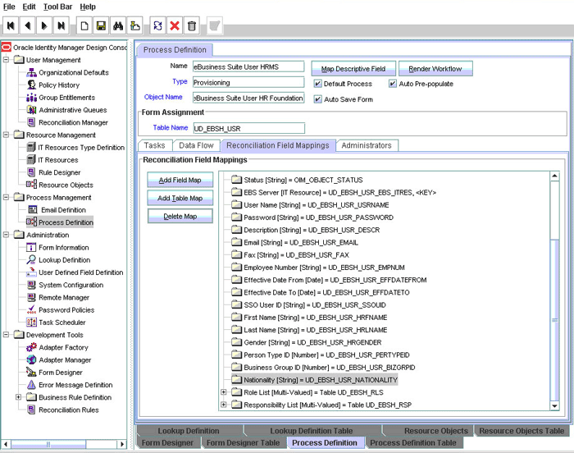Collapse Process Management tree node
This screenshot has width=574, height=453.
(x=7, y=197)
